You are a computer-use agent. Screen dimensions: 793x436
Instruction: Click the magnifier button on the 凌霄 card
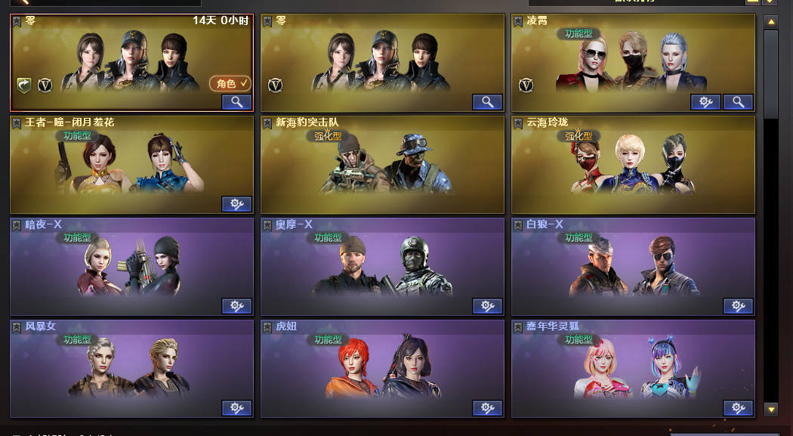coord(738,102)
